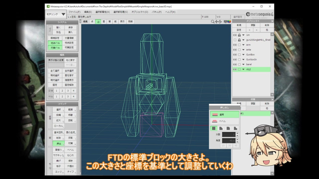Toggle lock checkbox for GunBox object
Image resolution: width=319 pixels, height=179 pixels.
(239, 55)
